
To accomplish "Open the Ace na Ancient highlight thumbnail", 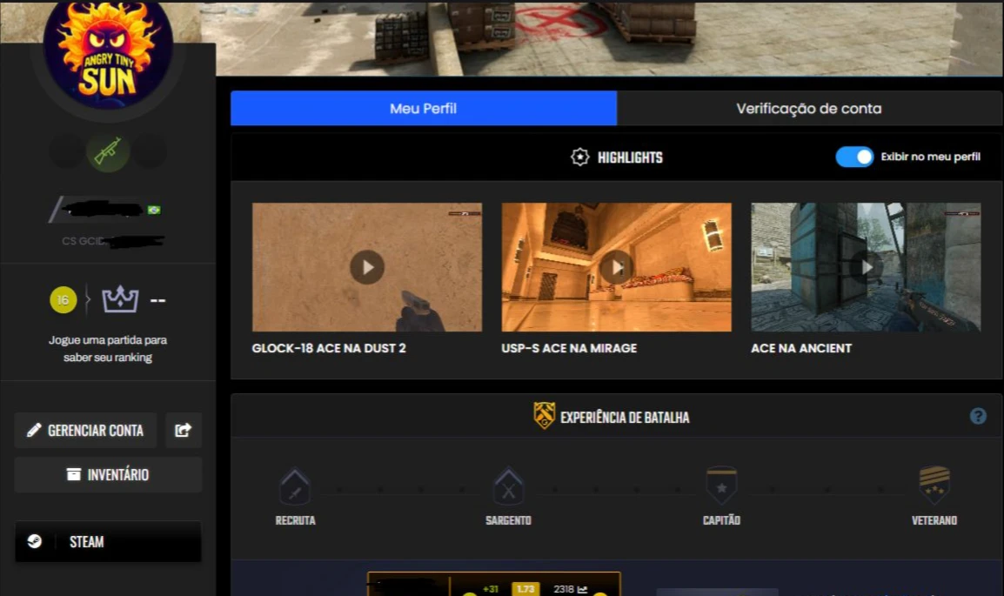I will point(866,267).
